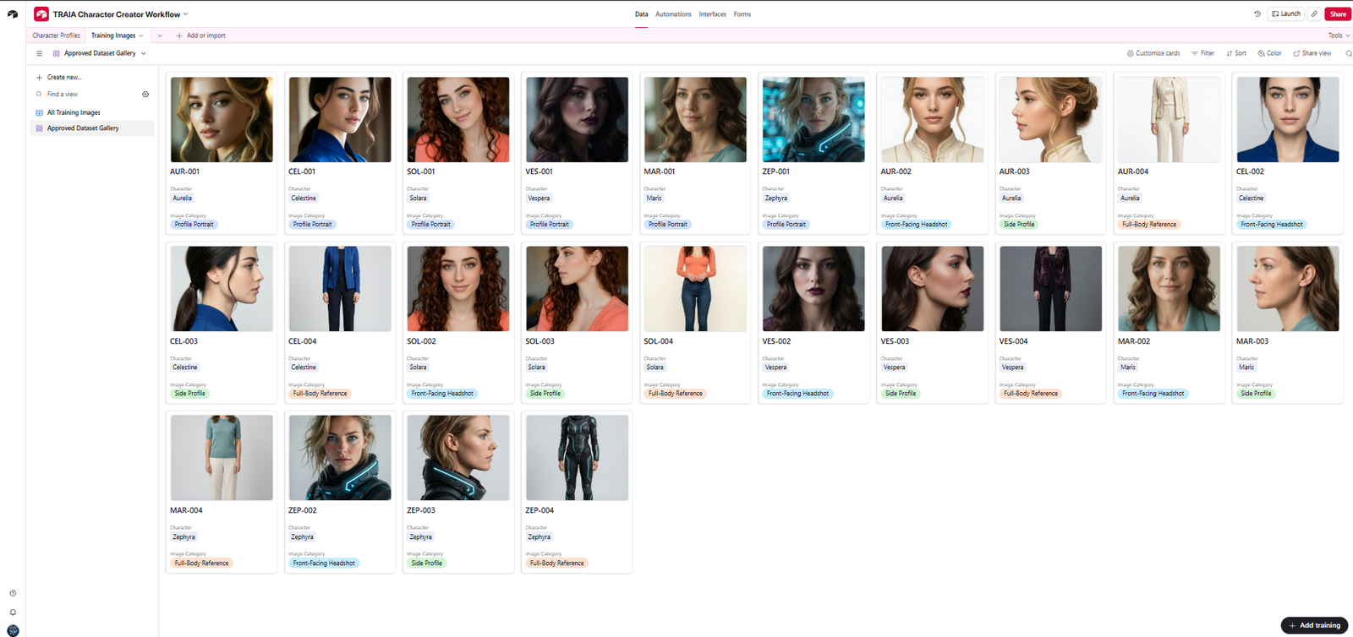Click Front-Facing Headshot tag on VES-002 card
The width and height of the screenshot is (1353, 637).
797,394
